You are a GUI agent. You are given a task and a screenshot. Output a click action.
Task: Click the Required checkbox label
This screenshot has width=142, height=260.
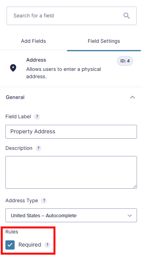pyautogui.click(x=30, y=245)
